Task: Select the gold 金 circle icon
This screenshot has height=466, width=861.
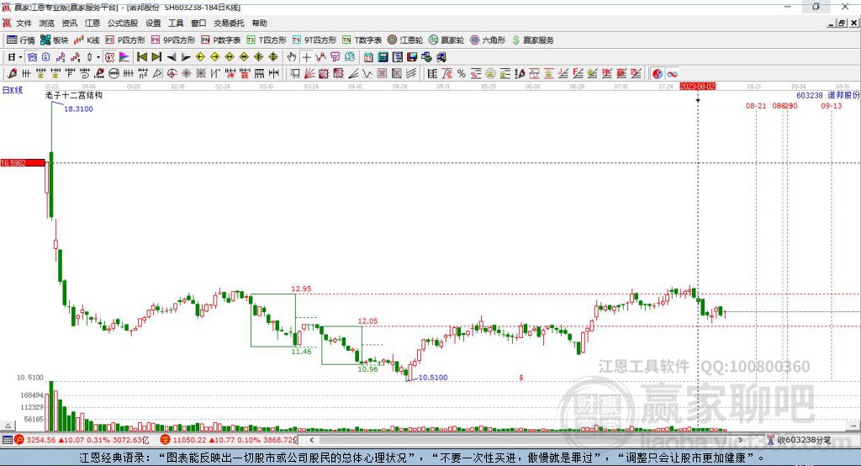Action: pos(490,74)
